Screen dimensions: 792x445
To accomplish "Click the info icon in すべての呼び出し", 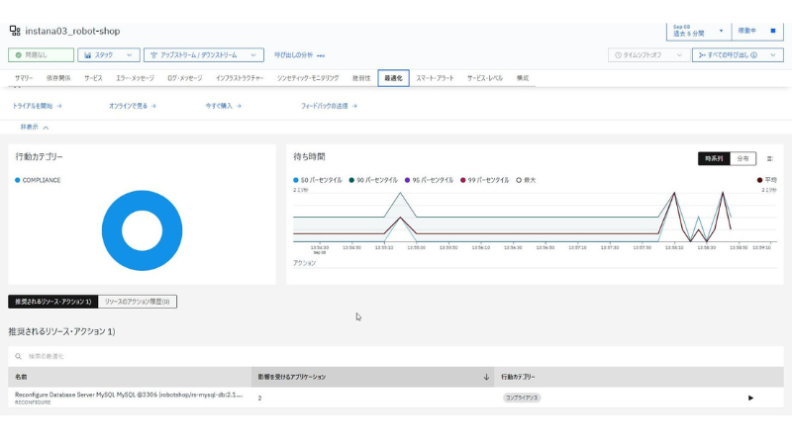I will (x=754, y=55).
